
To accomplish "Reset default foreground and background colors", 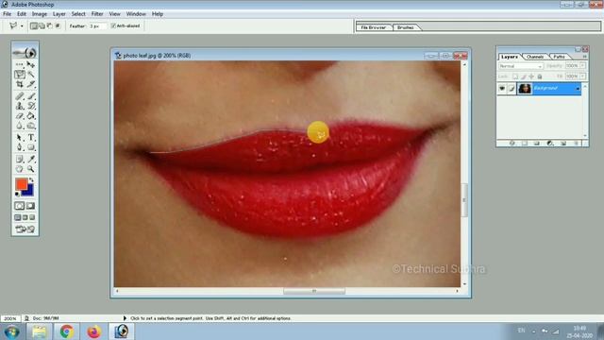I will 17,194.
